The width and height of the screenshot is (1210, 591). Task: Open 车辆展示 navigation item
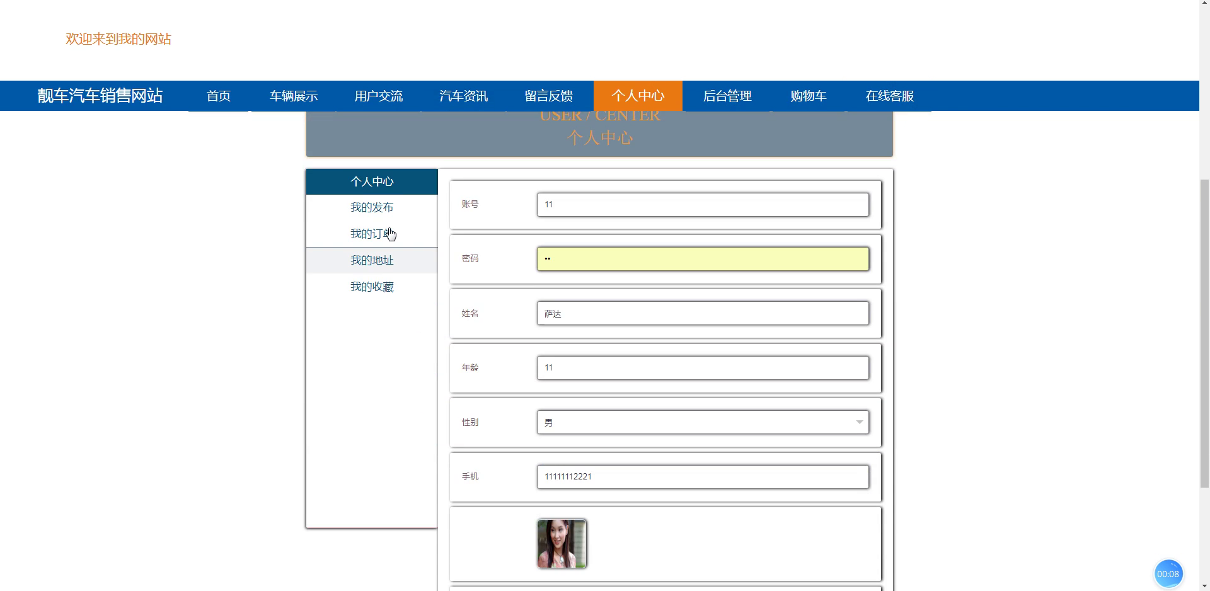pos(294,96)
